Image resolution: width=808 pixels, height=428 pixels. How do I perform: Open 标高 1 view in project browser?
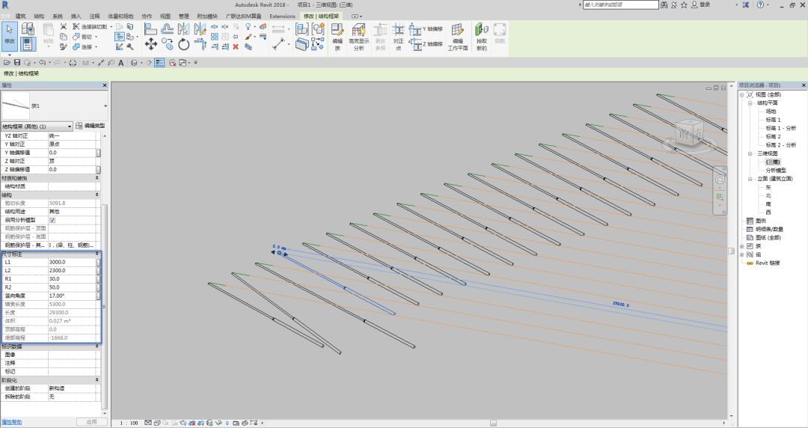[772, 120]
